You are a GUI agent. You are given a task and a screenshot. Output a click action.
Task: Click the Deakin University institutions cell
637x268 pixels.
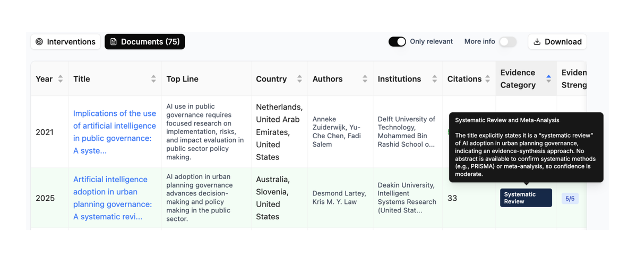tap(407, 198)
